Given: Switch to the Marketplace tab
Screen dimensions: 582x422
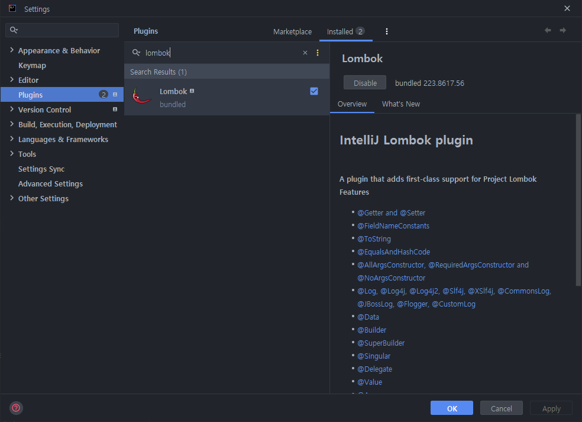Looking at the screenshot, I should click(293, 31).
